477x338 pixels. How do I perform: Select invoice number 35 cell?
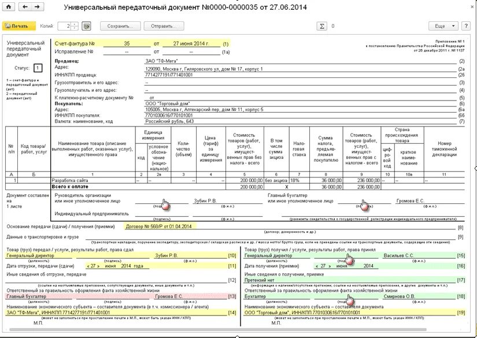click(127, 44)
